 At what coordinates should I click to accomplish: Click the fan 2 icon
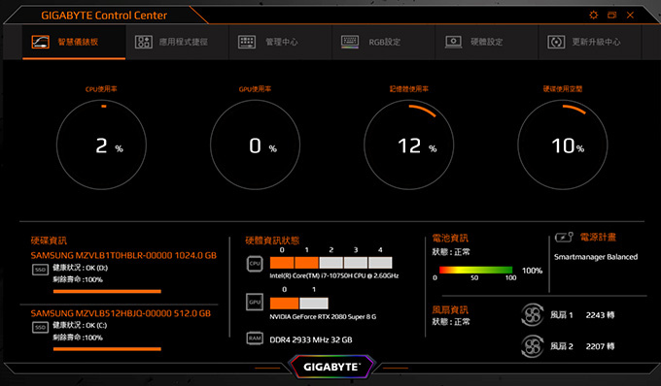click(532, 346)
